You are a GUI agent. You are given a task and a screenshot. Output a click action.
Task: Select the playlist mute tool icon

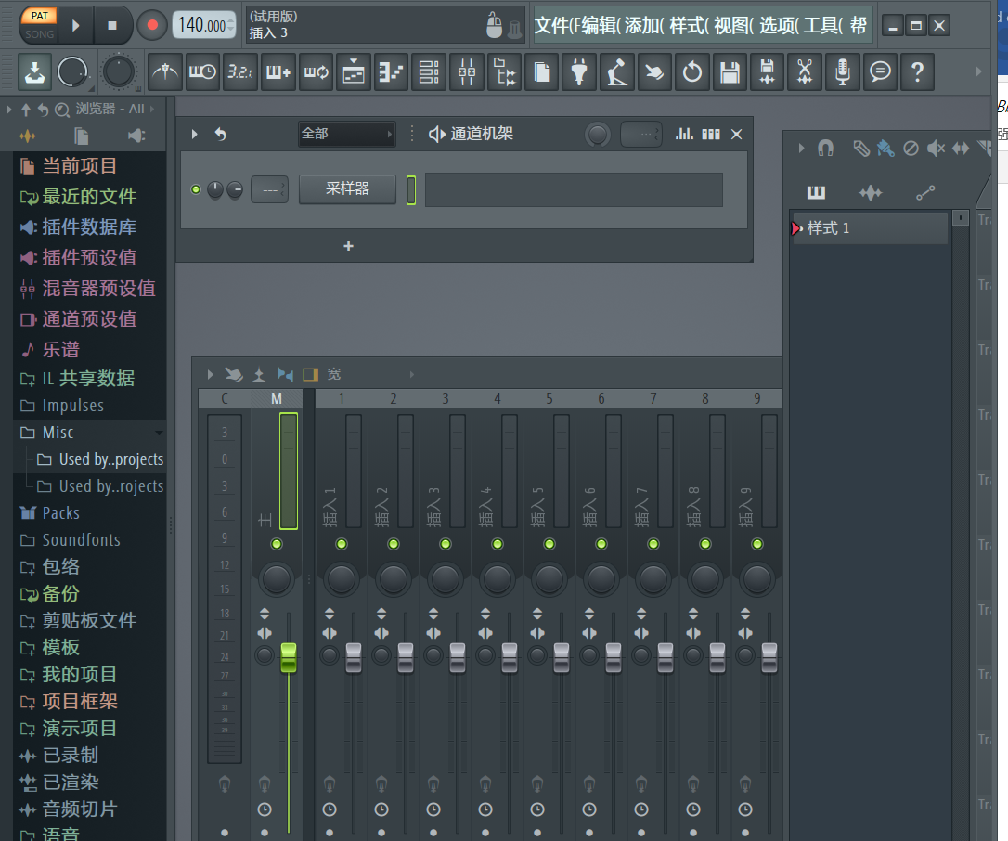[936, 149]
